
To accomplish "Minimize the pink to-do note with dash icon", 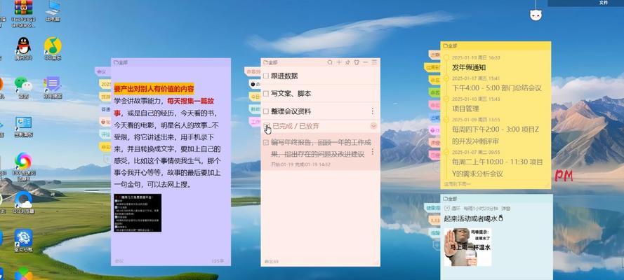I will point(365,63).
